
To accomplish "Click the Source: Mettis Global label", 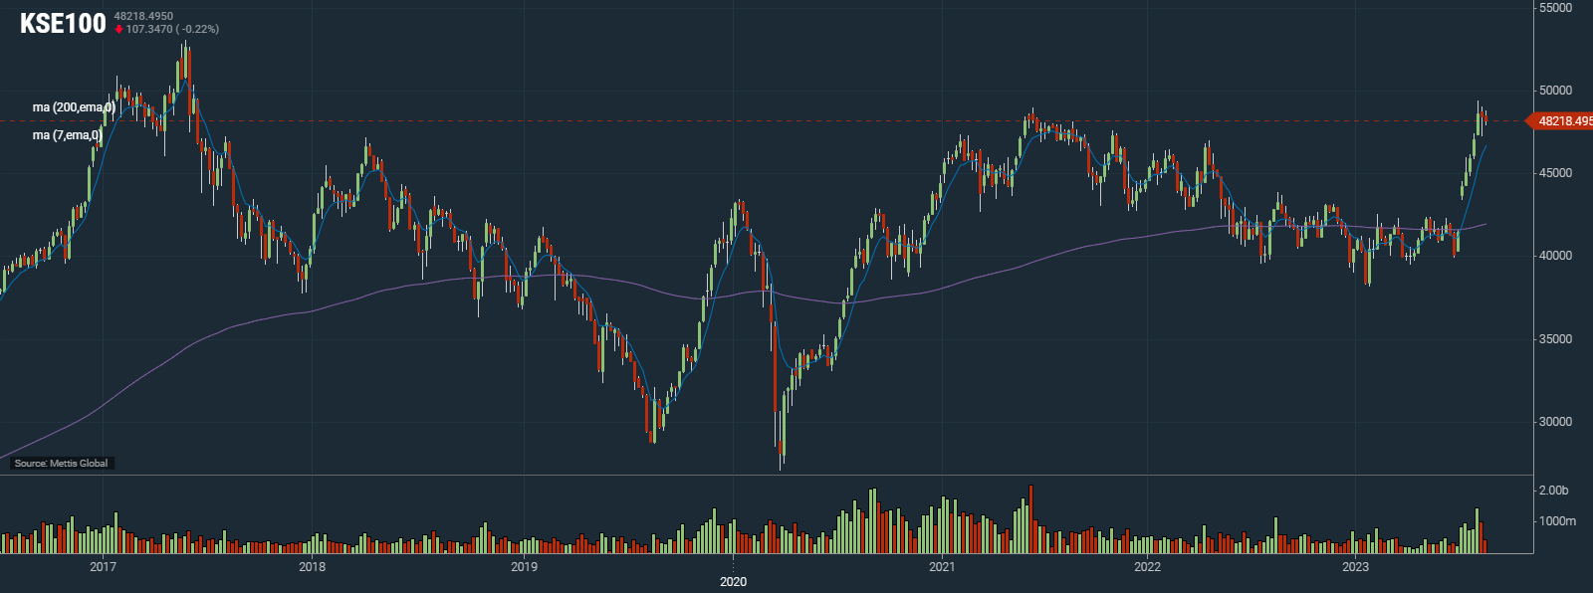I will coord(61,463).
